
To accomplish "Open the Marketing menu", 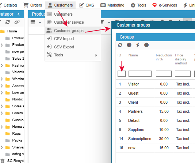I will [112, 5].
